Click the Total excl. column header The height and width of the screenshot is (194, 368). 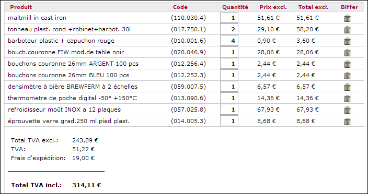pos(313,7)
